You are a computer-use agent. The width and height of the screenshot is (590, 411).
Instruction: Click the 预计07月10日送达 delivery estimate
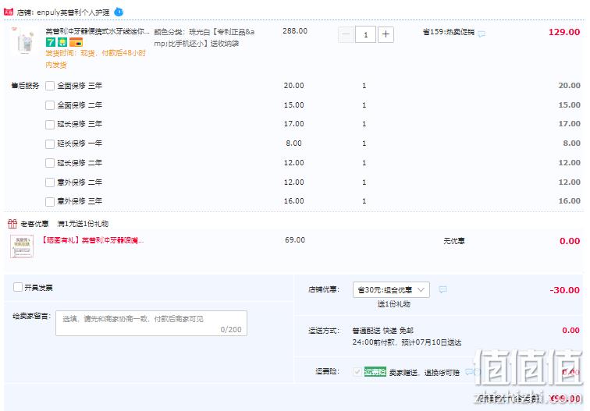pos(432,342)
